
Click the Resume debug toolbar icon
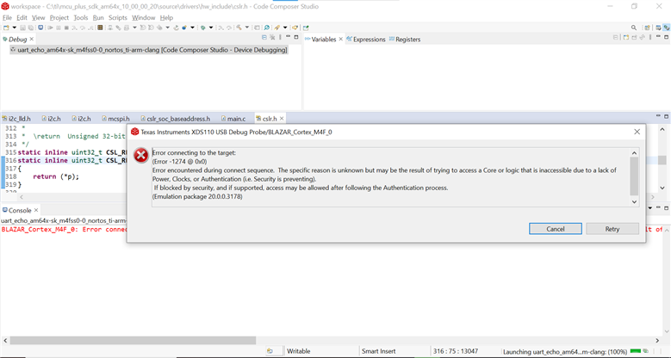click(50, 28)
